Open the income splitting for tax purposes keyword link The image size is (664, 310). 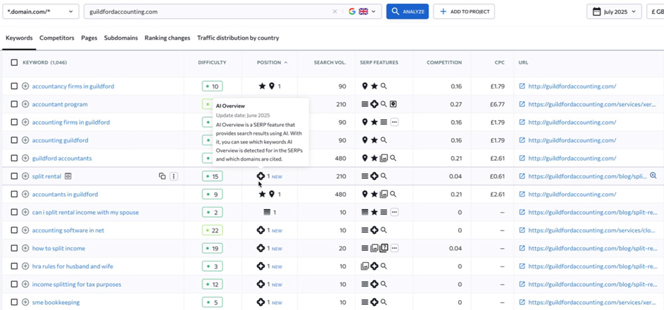pyautogui.click(x=76, y=285)
